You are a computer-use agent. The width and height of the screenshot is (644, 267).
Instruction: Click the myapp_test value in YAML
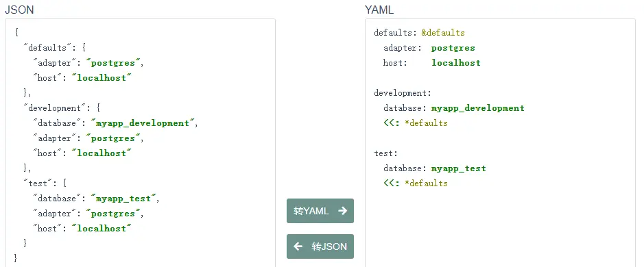458,168
